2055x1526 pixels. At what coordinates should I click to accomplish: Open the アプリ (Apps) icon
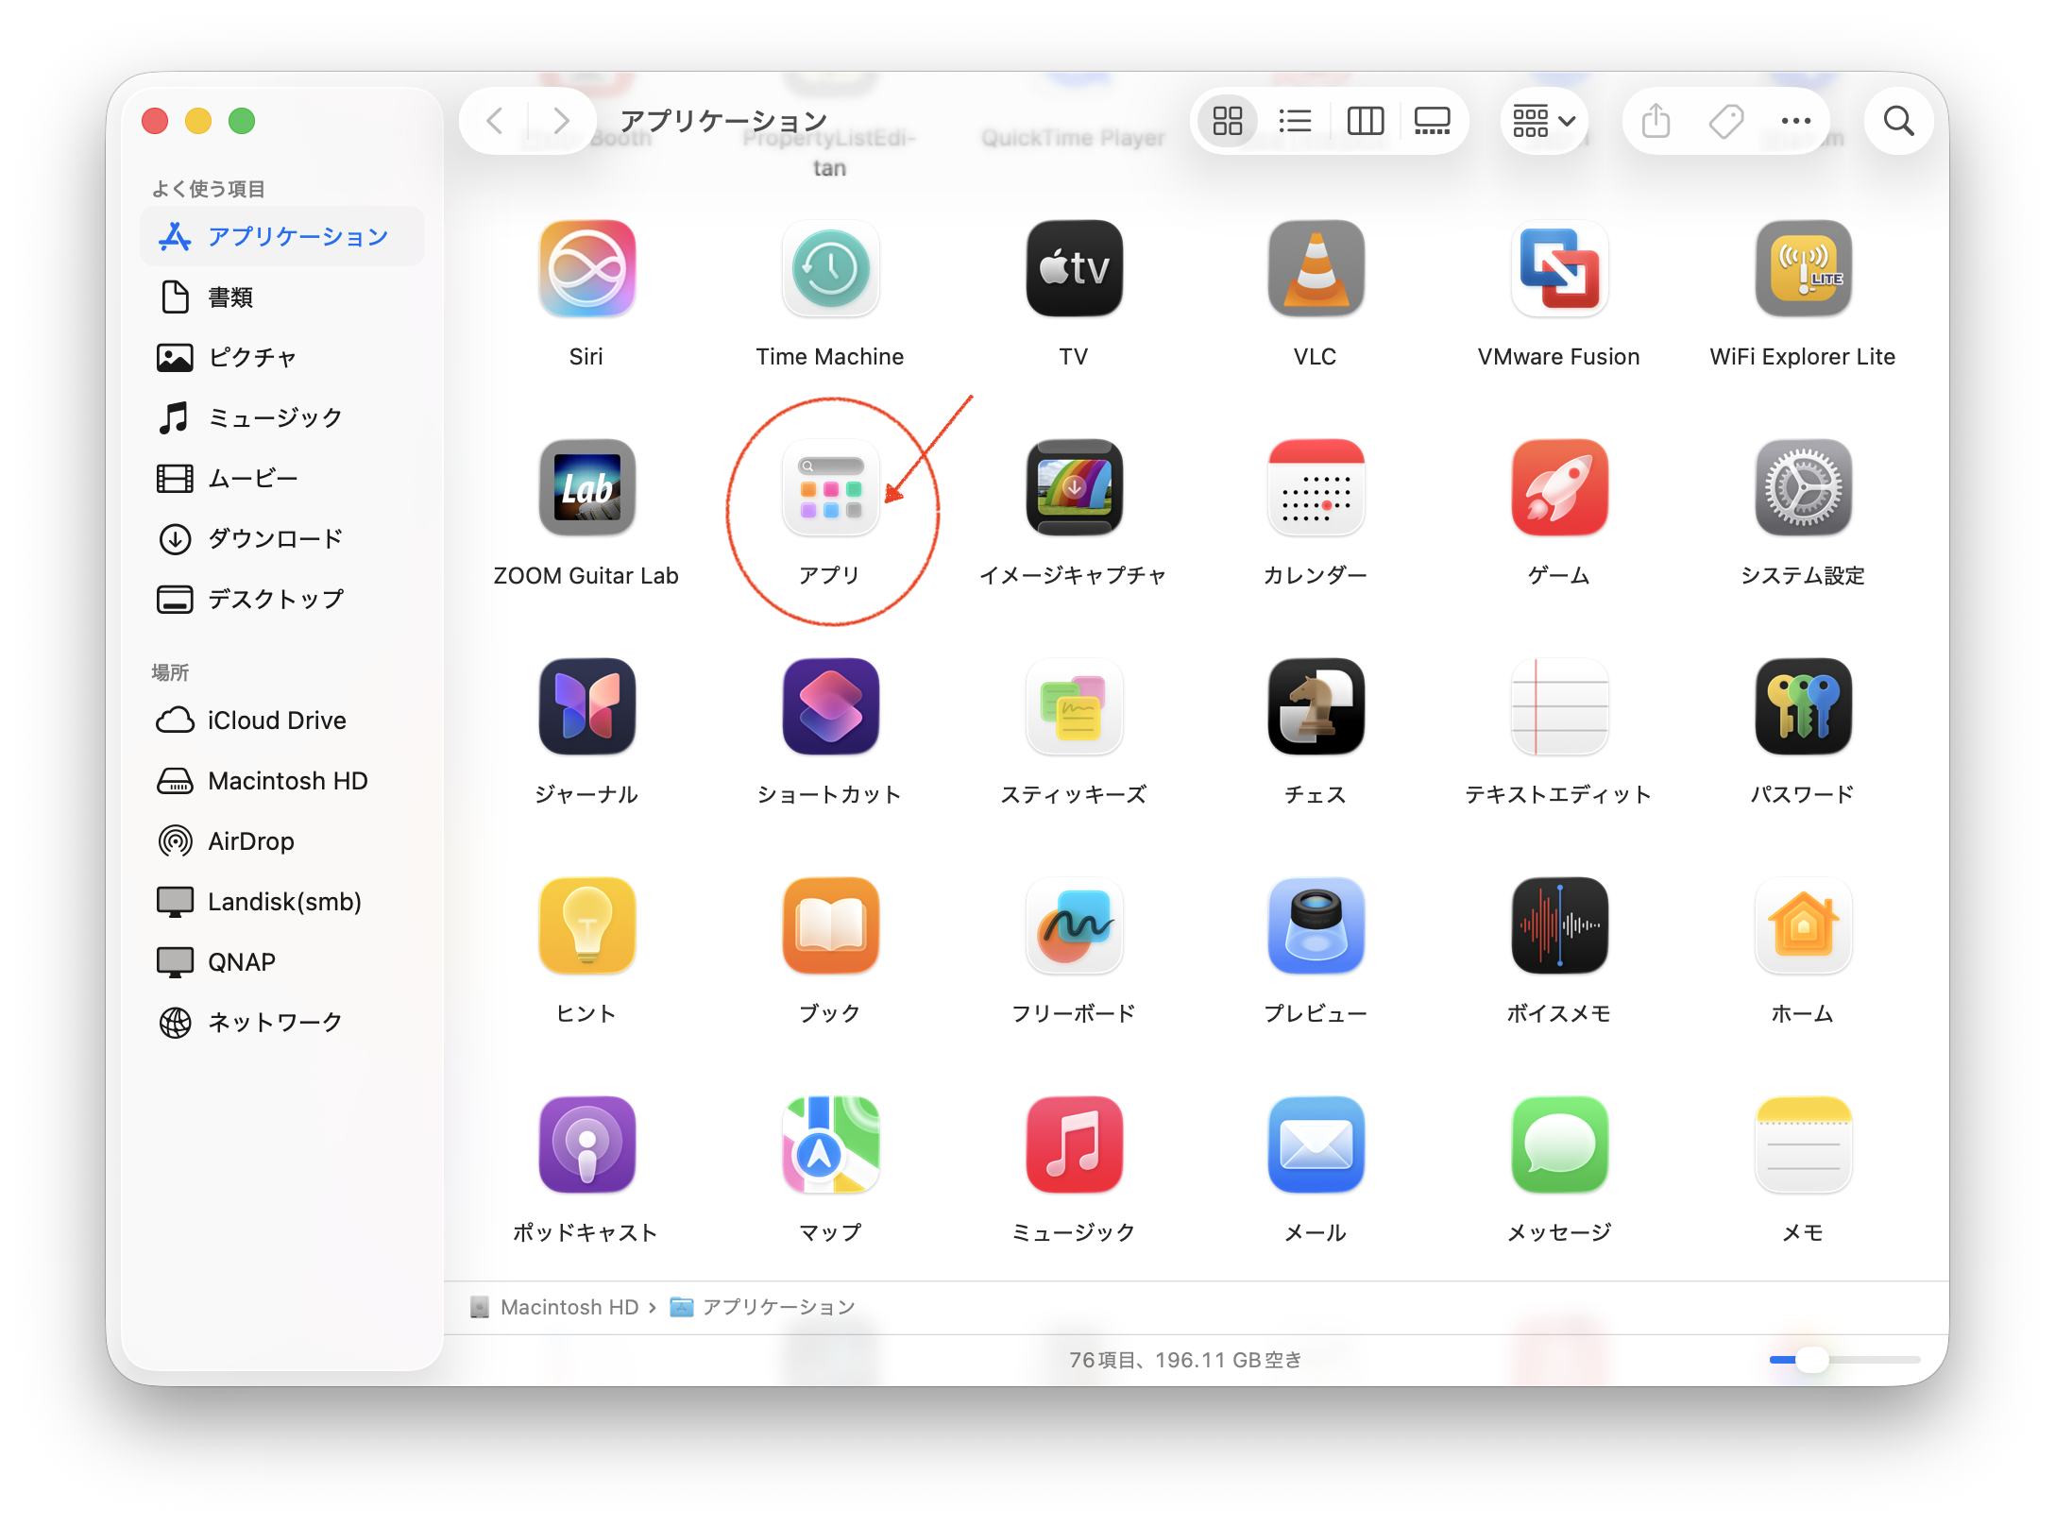(830, 488)
